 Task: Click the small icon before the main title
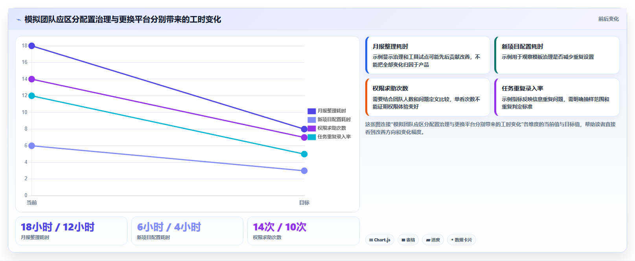click(x=18, y=20)
